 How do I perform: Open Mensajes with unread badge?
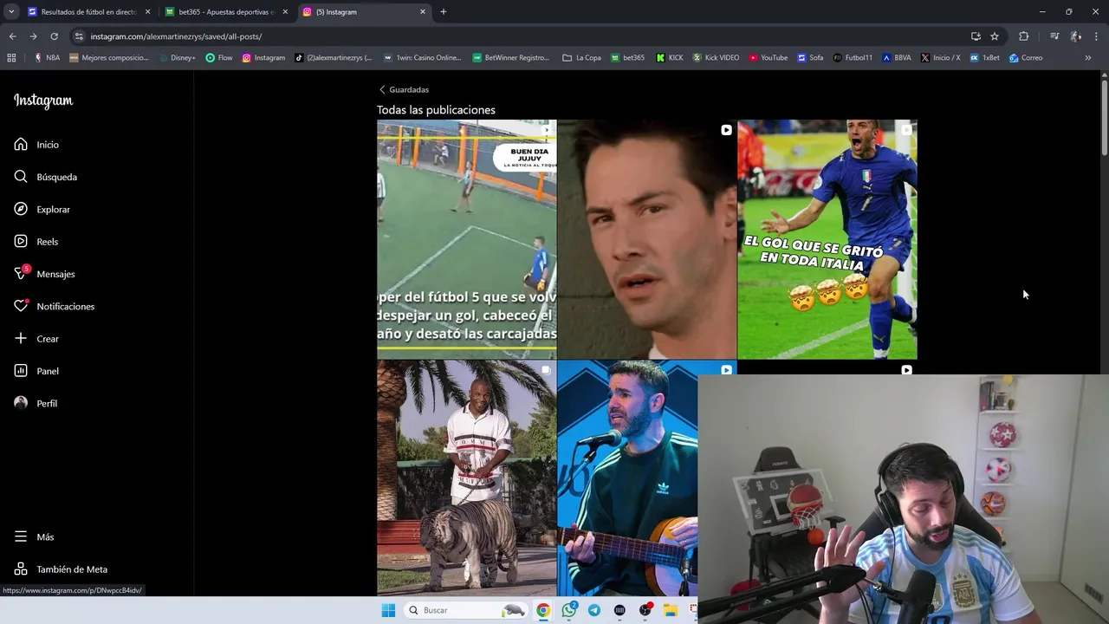pos(45,274)
